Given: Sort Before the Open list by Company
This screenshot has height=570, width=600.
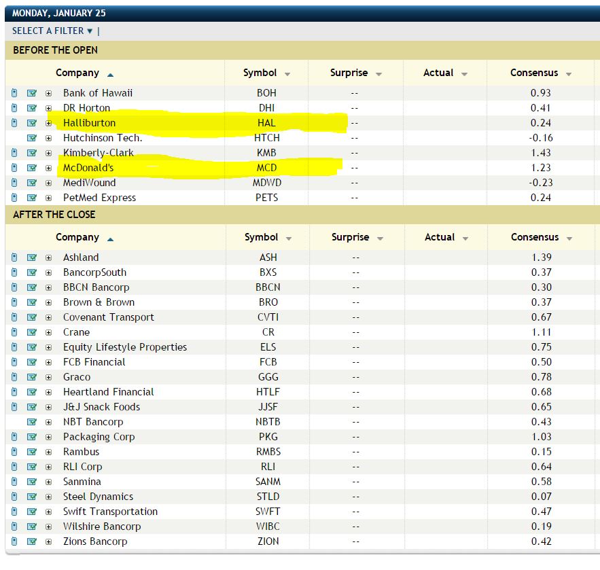Looking at the screenshot, I should coord(84,73).
